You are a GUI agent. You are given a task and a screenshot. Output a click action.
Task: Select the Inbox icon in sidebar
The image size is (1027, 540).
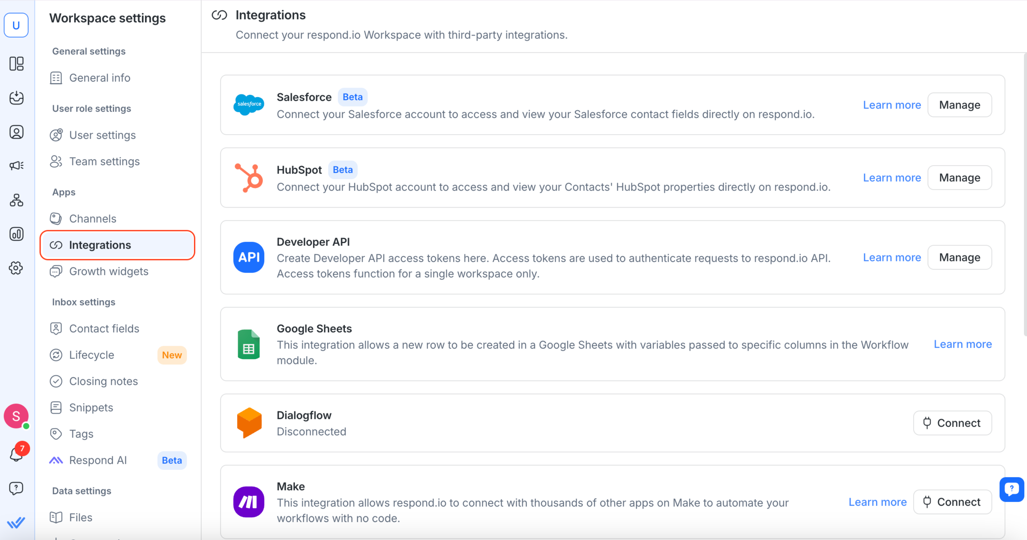coord(16,98)
